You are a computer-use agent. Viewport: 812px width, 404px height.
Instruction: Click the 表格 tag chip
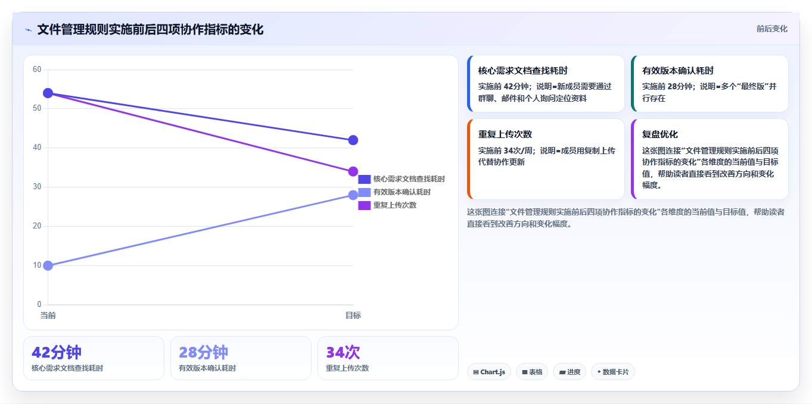tap(532, 372)
